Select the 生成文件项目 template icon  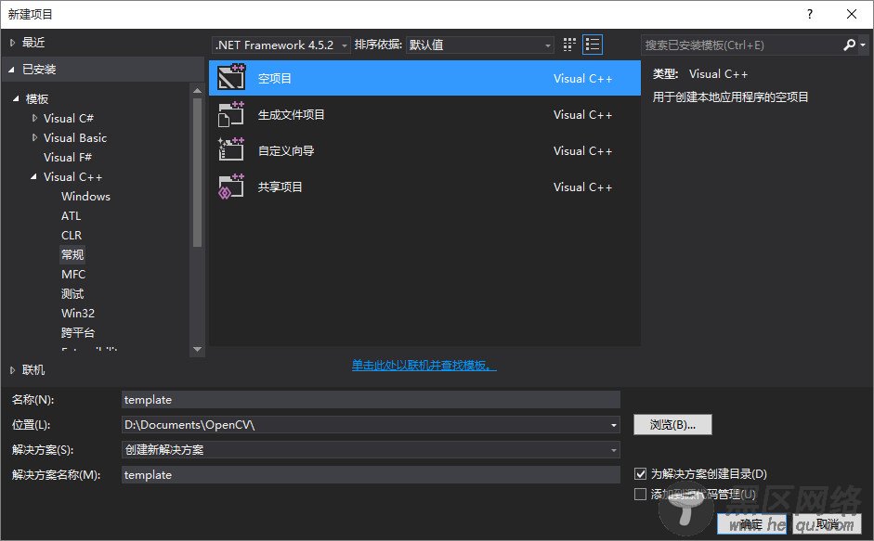(231, 114)
